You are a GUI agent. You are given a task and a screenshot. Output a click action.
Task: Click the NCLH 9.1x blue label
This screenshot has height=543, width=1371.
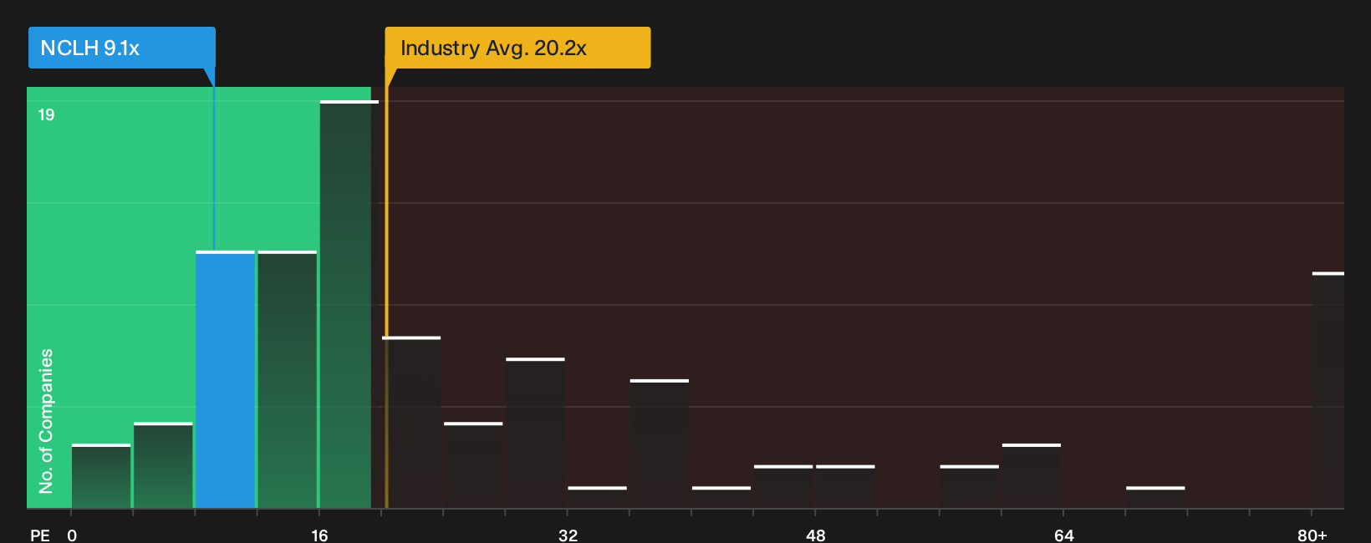(122, 48)
